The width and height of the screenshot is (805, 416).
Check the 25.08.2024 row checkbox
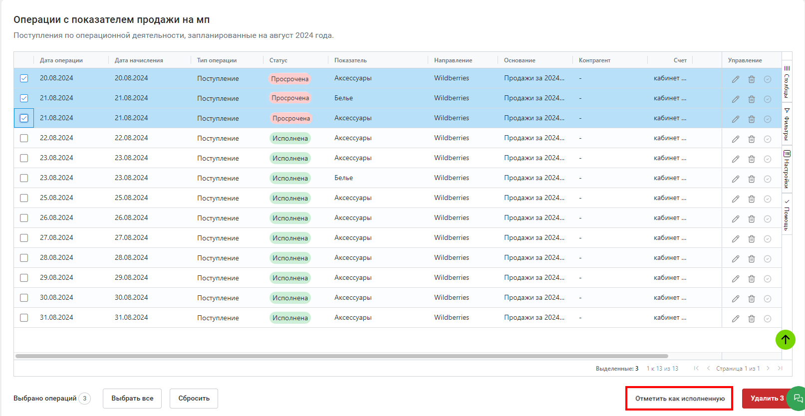(x=24, y=198)
